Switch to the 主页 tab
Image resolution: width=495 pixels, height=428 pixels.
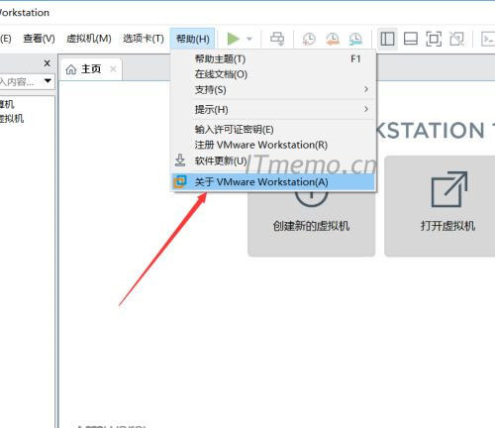pyautogui.click(x=91, y=69)
